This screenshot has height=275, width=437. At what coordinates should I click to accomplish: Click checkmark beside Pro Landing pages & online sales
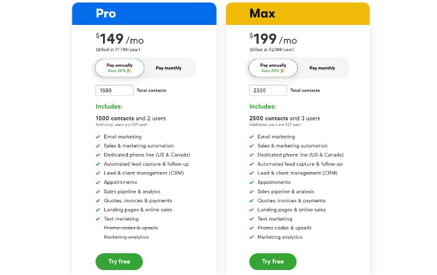(x=98, y=210)
